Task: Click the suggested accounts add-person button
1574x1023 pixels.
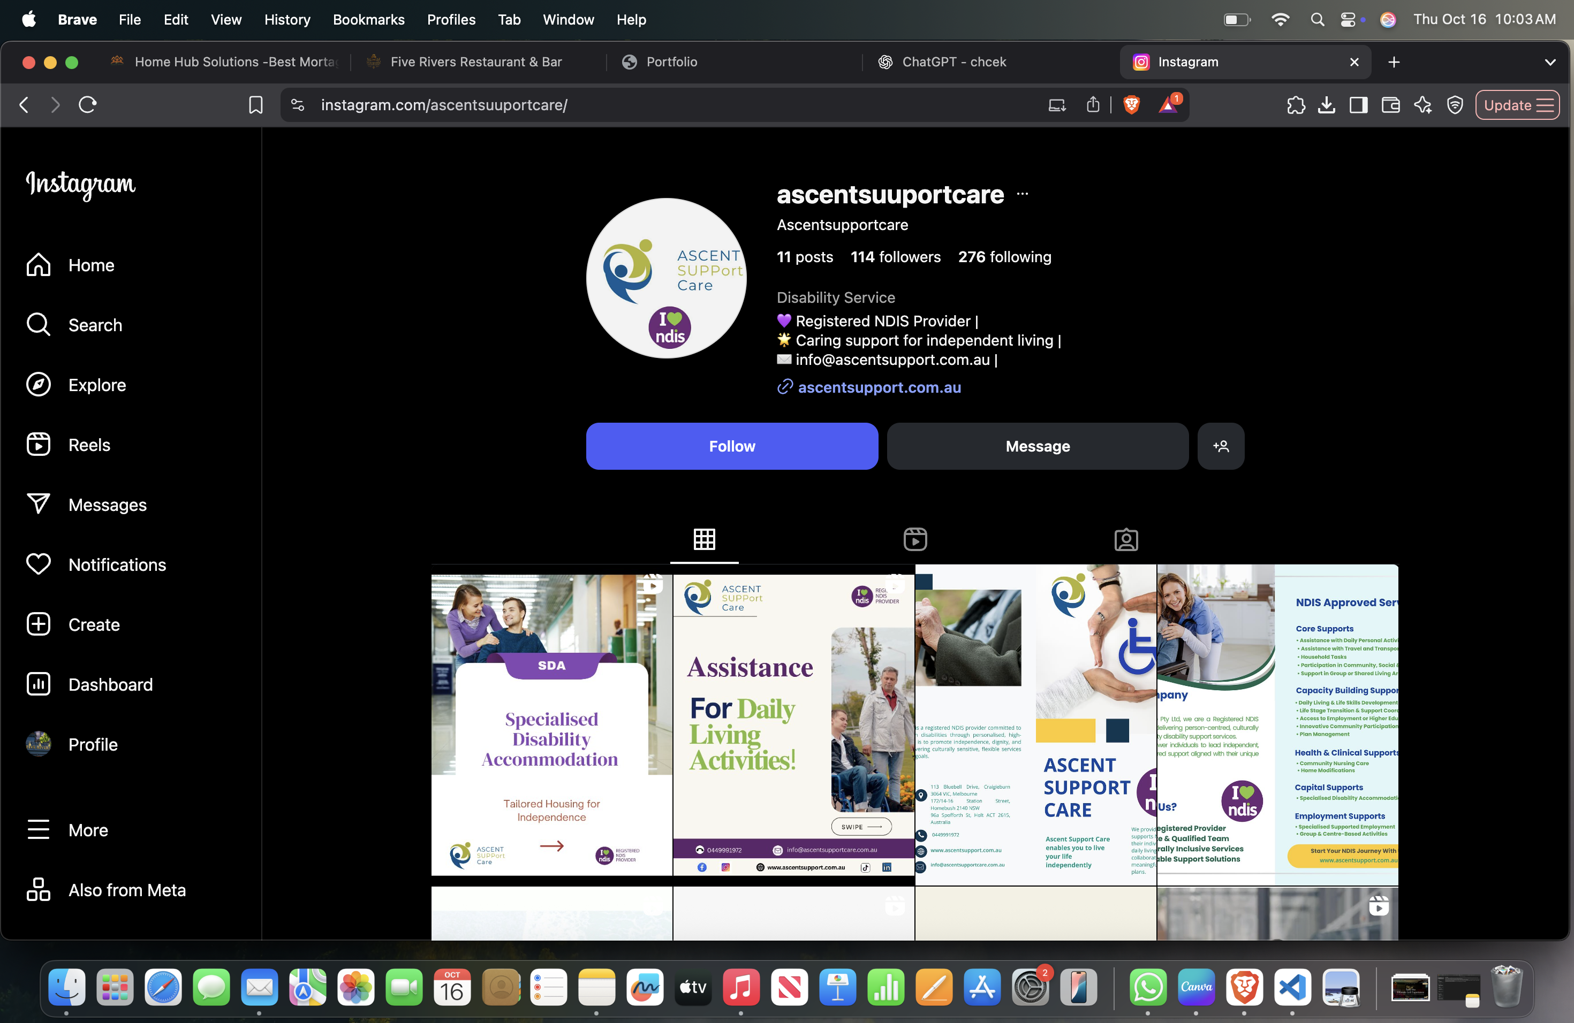Action: pos(1220,446)
